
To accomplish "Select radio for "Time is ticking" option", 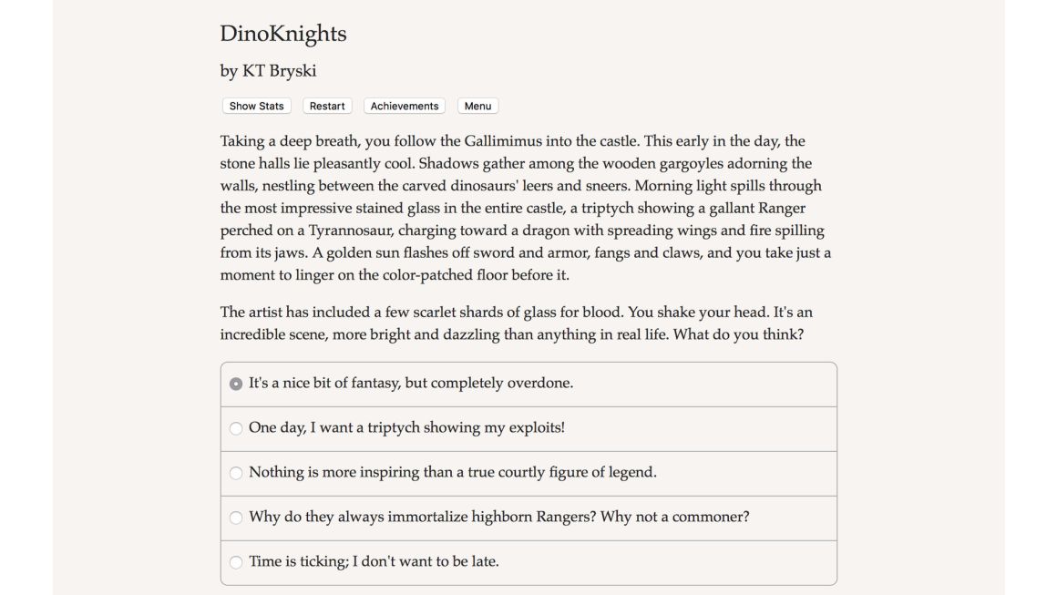I will pos(236,562).
